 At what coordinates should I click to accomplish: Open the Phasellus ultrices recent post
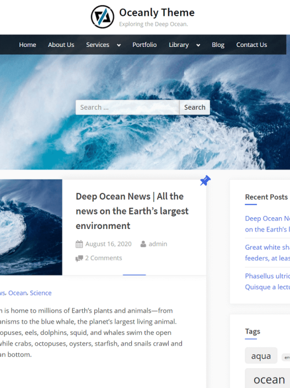(x=267, y=281)
